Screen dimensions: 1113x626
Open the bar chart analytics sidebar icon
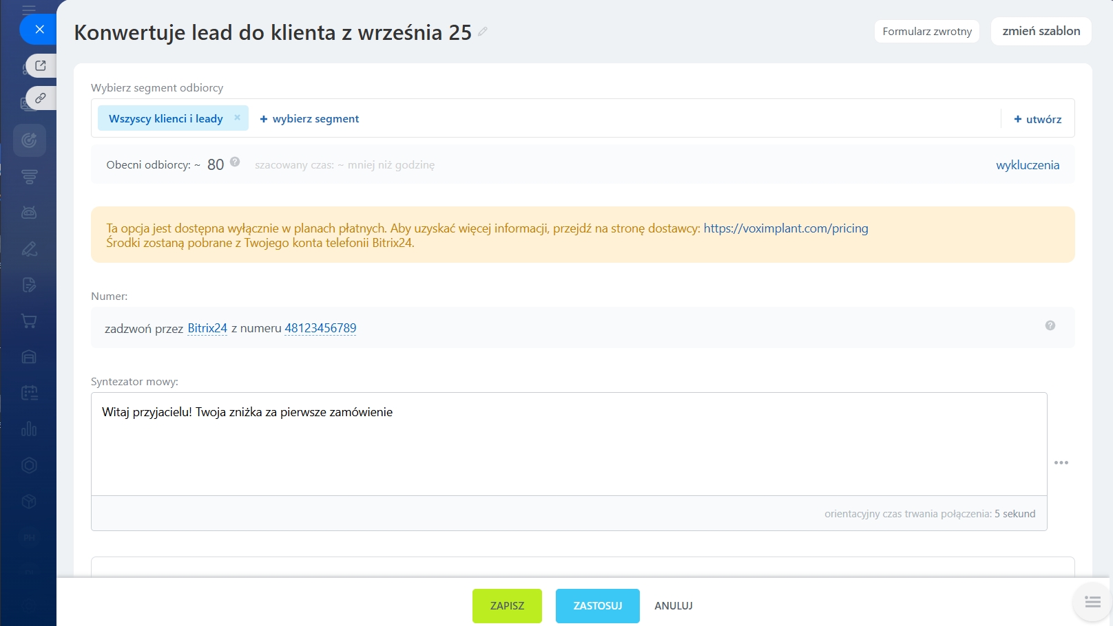tap(29, 429)
